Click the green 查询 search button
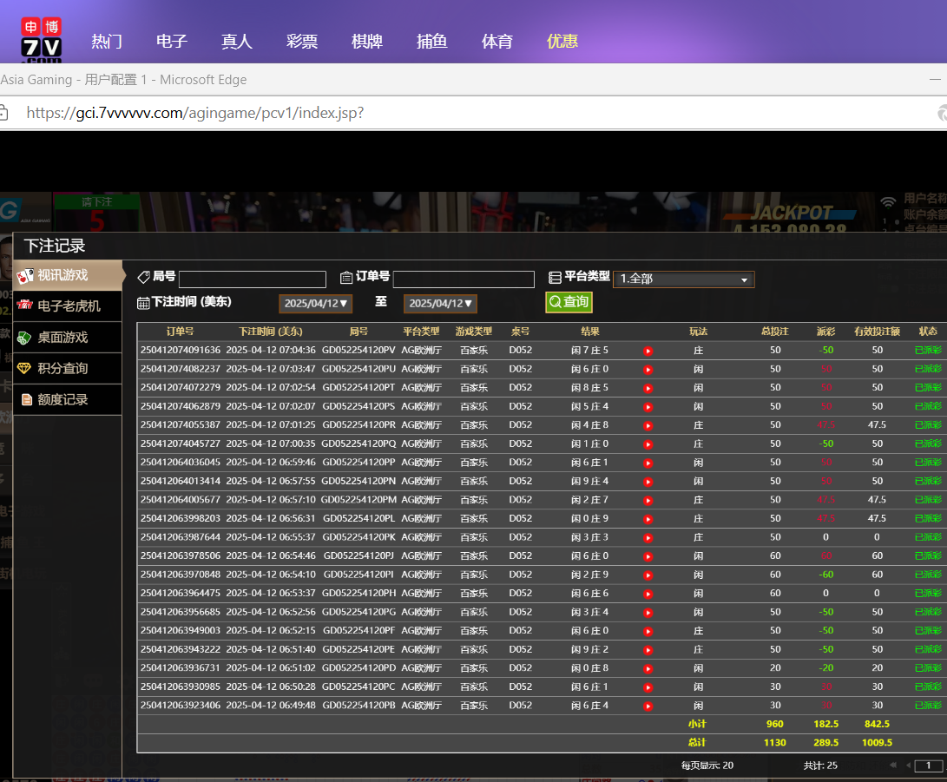The width and height of the screenshot is (947, 782). [x=569, y=302]
